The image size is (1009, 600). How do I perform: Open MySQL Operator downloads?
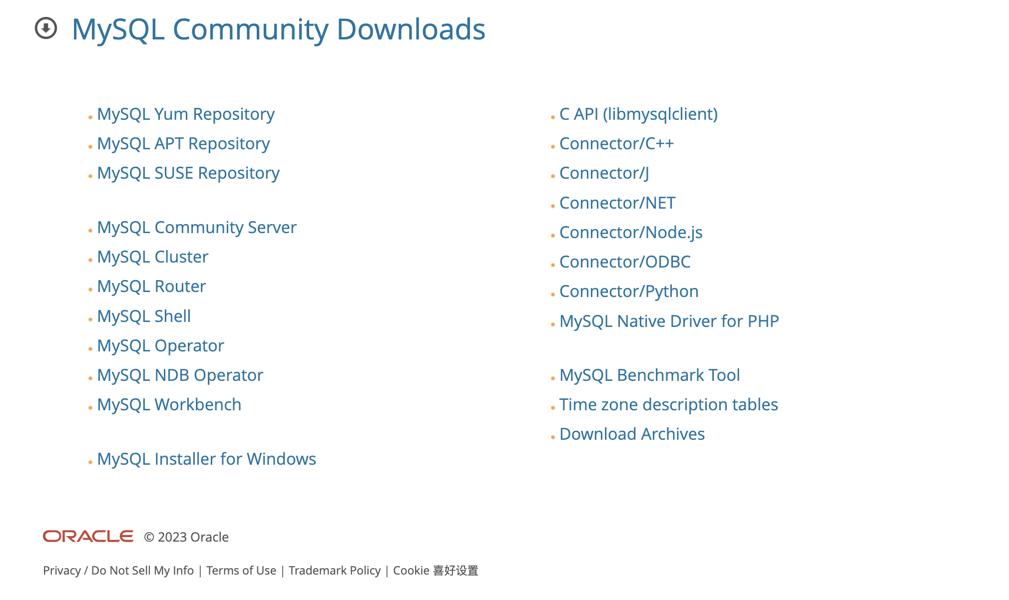(x=161, y=345)
